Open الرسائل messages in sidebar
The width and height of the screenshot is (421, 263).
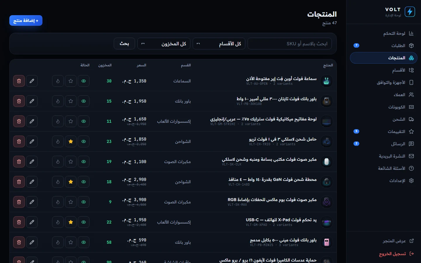click(x=384, y=144)
